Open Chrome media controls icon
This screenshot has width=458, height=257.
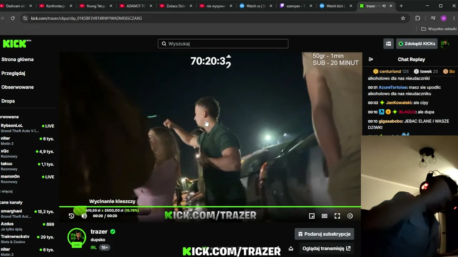[x=433, y=18]
